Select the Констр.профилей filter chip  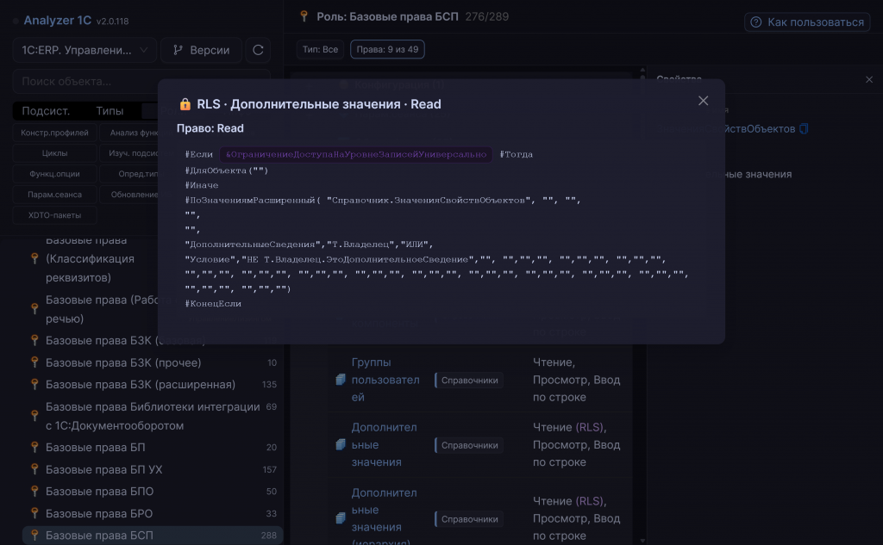pyautogui.click(x=54, y=133)
